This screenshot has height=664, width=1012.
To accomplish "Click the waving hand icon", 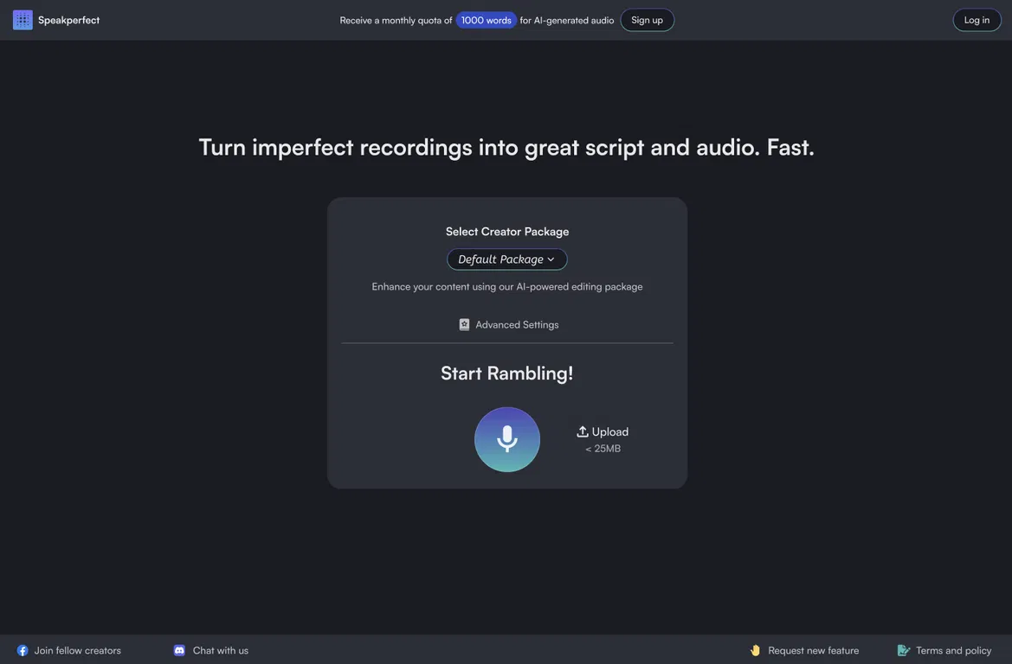I will (755, 650).
